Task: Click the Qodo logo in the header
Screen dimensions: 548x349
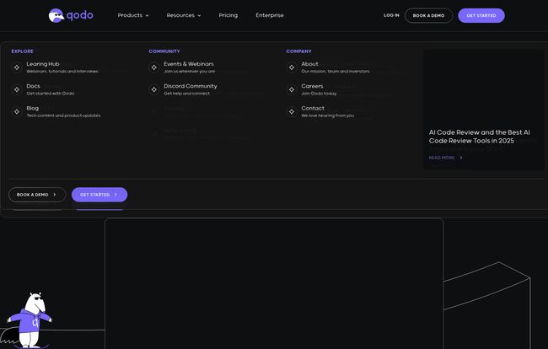Action: click(x=71, y=15)
